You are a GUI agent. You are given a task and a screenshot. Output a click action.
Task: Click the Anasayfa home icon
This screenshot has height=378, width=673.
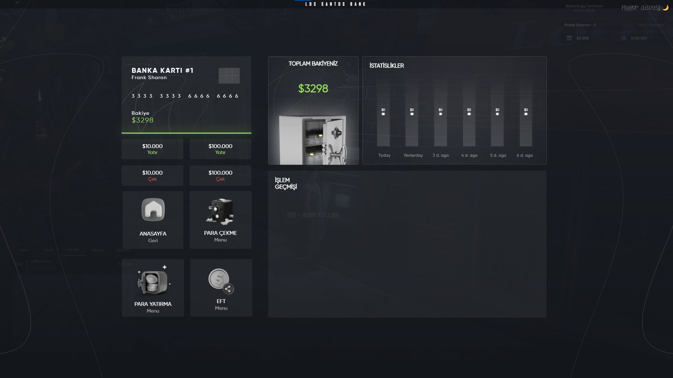coord(153,210)
